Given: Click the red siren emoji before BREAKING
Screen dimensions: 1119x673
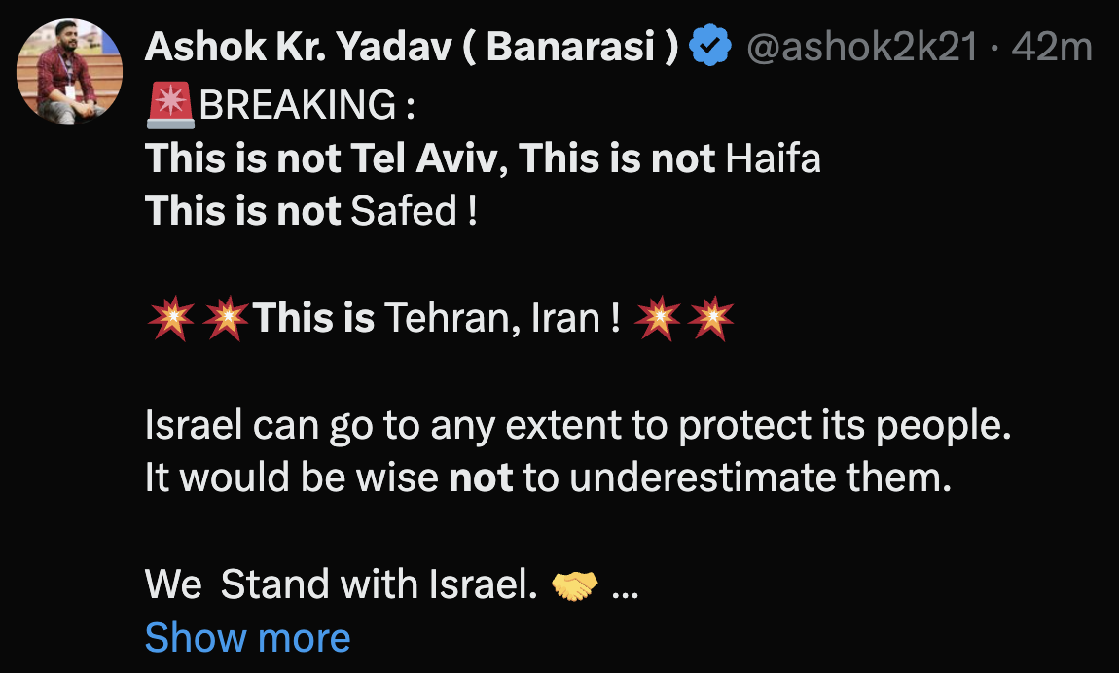Looking at the screenshot, I should coord(171,105).
